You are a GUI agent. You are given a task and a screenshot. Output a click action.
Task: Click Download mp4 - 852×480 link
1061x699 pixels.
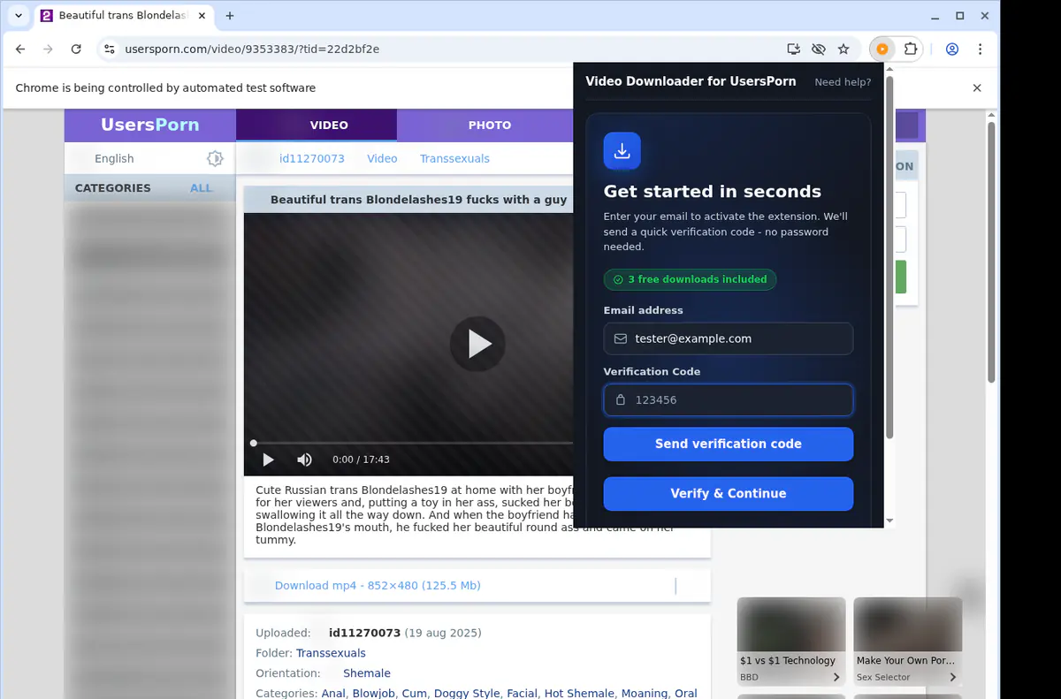tap(378, 586)
